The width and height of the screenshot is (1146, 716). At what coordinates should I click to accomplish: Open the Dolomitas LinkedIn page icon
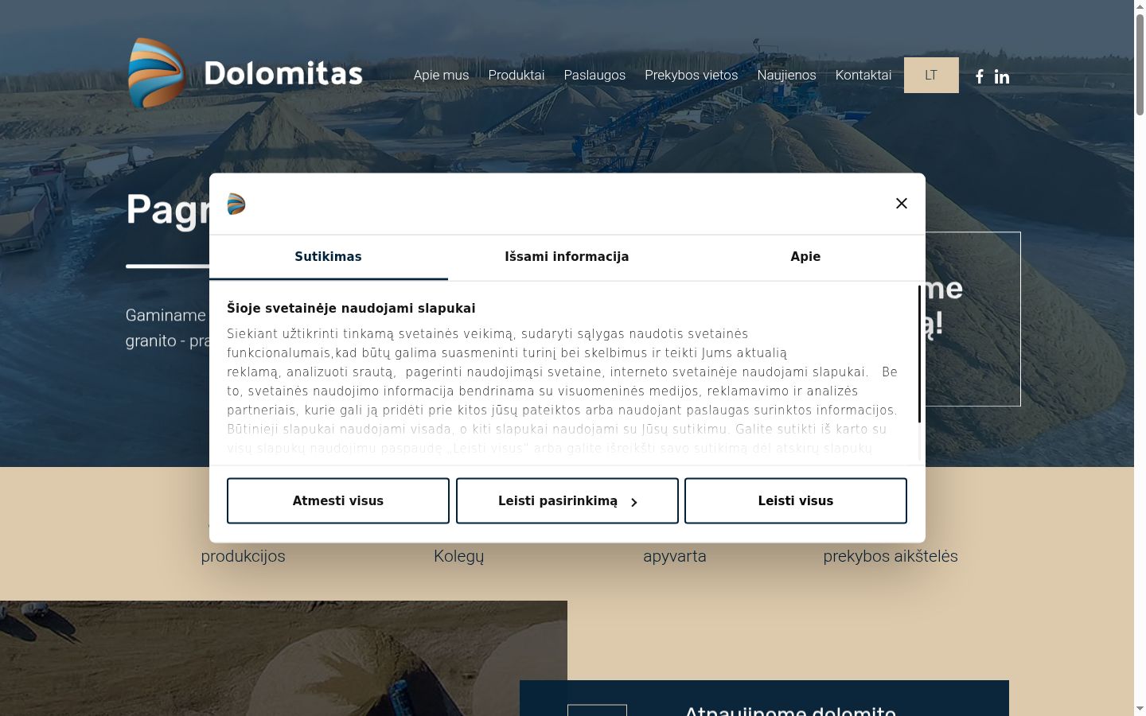point(1002,76)
